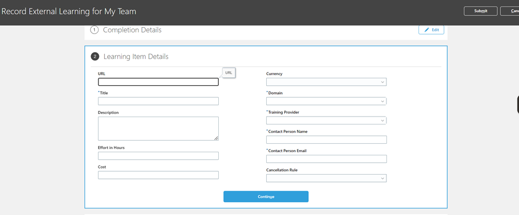Click the Description resize handle corner
Viewport: 519px width, 215px height.
(x=216, y=138)
